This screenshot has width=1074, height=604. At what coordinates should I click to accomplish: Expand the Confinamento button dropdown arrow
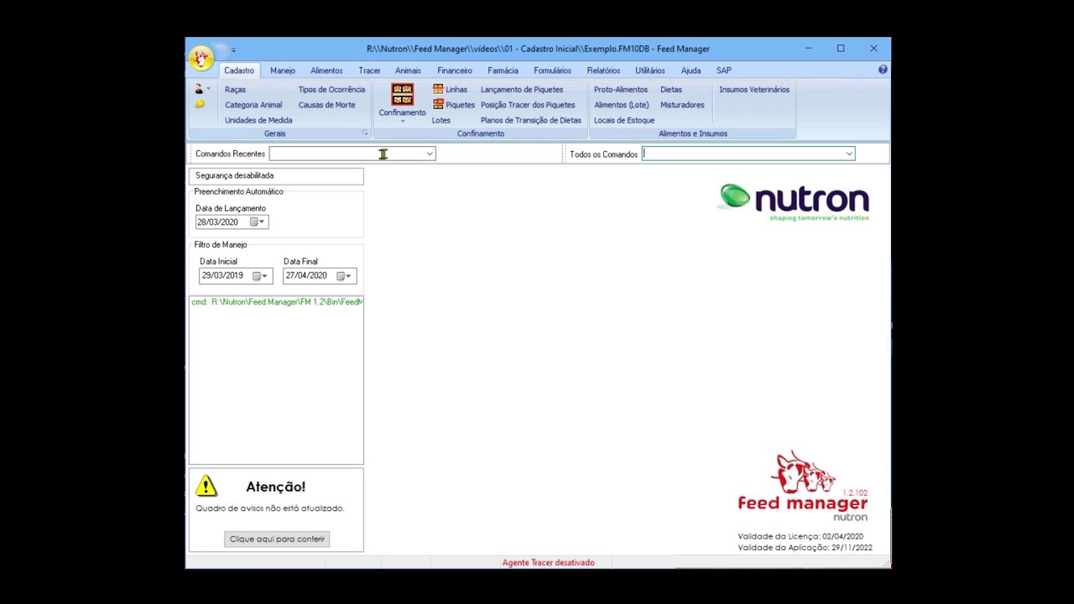tap(403, 121)
